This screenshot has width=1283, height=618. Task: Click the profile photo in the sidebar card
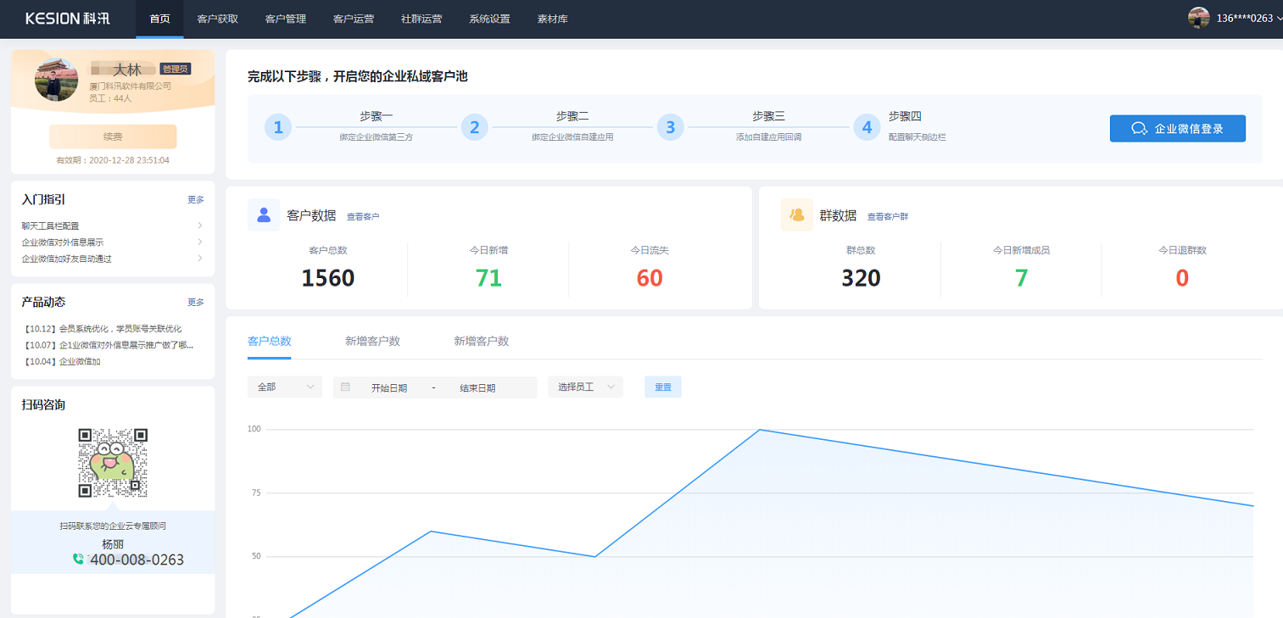pos(57,80)
